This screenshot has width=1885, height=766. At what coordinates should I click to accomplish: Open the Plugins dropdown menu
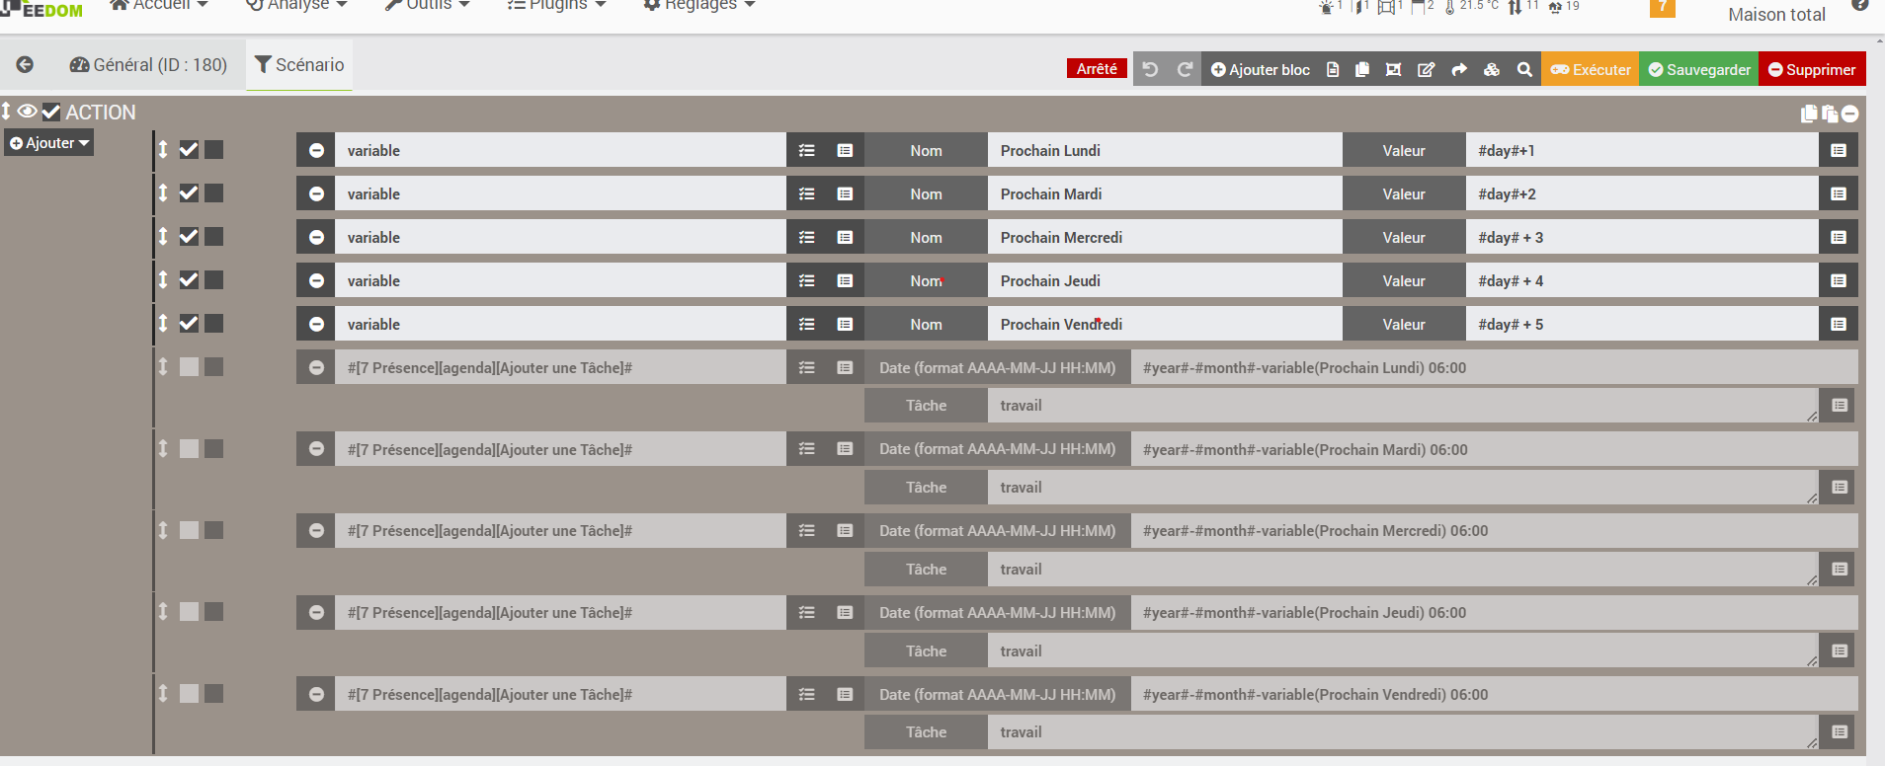556,5
